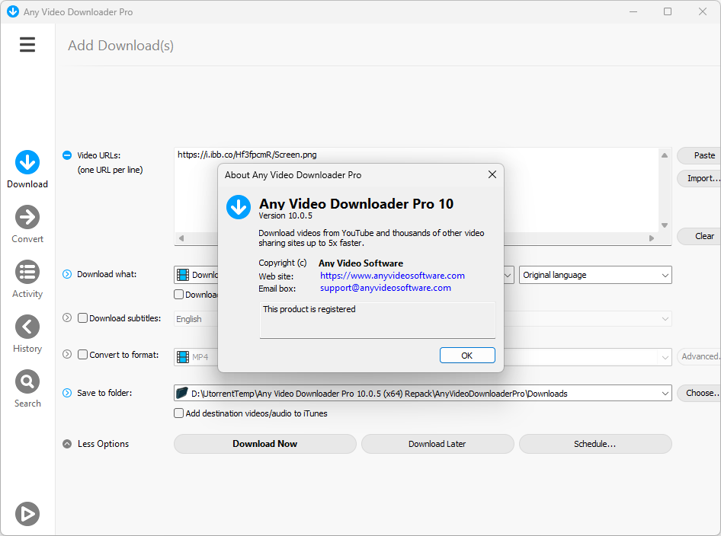Open the MP4 format dropdown arrow
Screen dimensions: 721x536
(665, 357)
